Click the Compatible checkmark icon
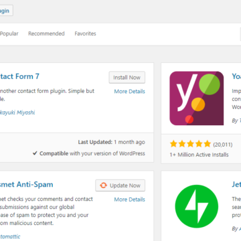This screenshot has height=241, width=241. [x=35, y=153]
